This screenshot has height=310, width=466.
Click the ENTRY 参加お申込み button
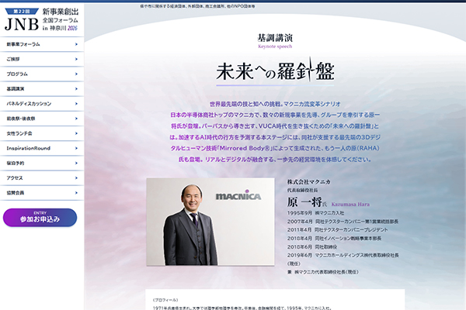[x=40, y=218]
